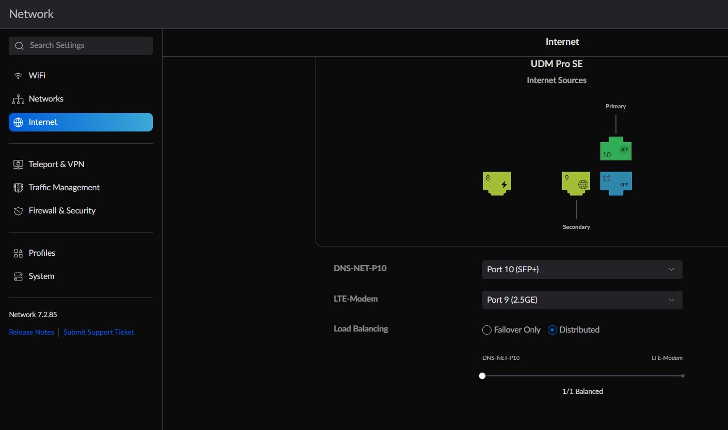
Task: Click the DNS-NET-P10 slider label
Action: pos(501,358)
